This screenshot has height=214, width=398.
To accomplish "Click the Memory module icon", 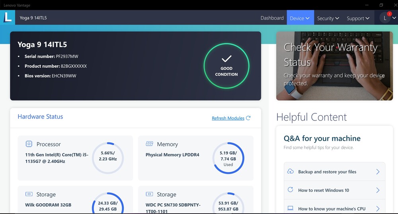I will tap(149, 144).
